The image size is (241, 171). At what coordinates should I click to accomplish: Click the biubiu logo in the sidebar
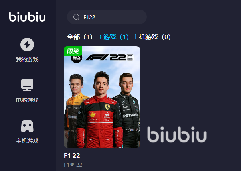point(27,17)
